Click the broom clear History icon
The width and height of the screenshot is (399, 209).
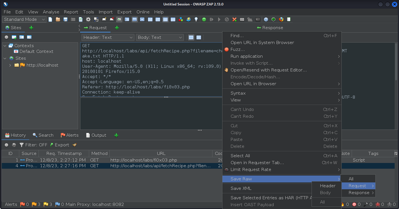pos(74,145)
